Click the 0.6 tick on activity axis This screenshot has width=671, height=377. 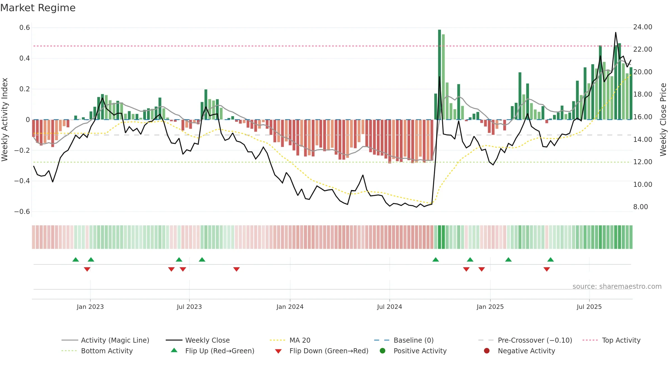tap(25, 28)
